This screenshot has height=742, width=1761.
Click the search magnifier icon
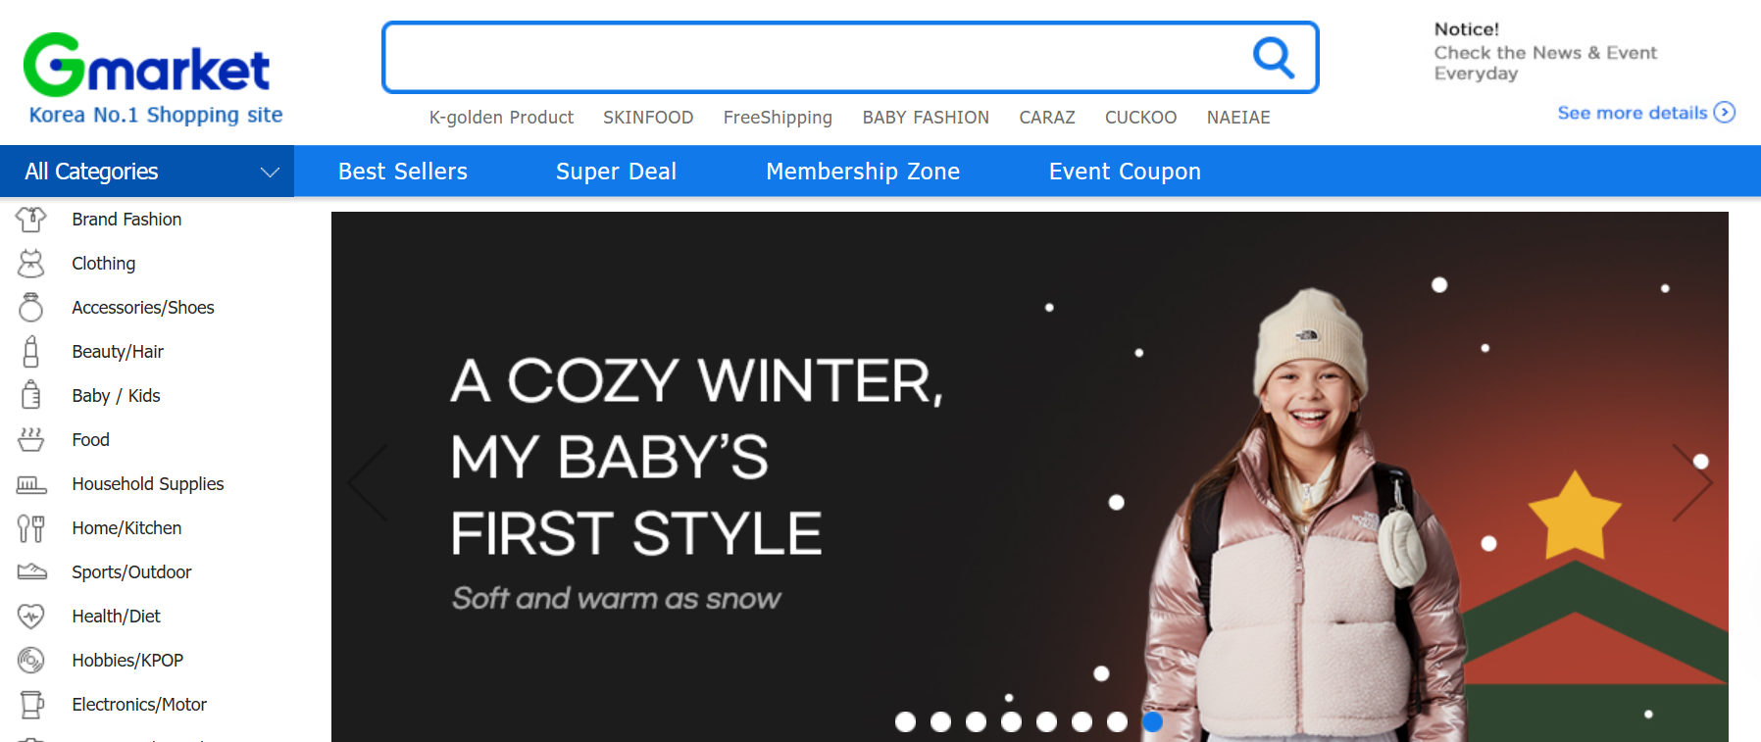pyautogui.click(x=1273, y=58)
